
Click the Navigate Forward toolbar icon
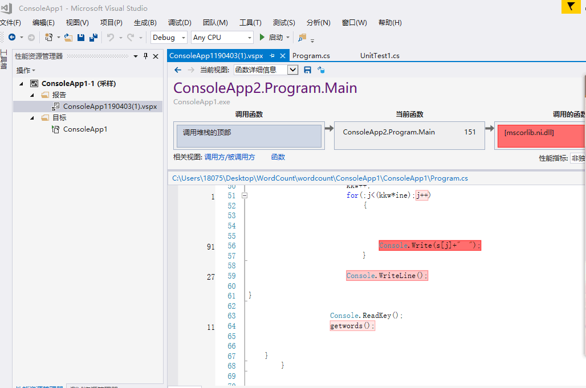click(31, 38)
